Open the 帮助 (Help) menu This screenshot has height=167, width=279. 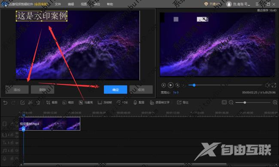(x=110, y=4)
